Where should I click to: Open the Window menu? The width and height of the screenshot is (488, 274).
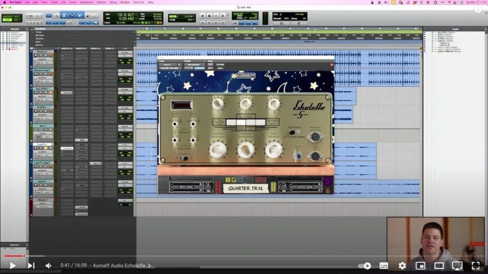click(x=125, y=2)
